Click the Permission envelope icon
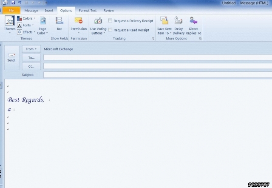Screen dimensions: 272x188 coord(79,20)
